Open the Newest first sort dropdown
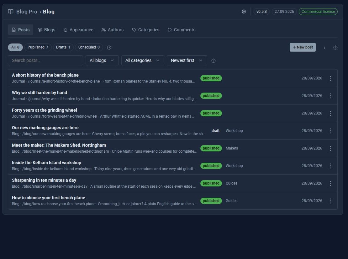The height and width of the screenshot is (259, 348). [x=187, y=60]
